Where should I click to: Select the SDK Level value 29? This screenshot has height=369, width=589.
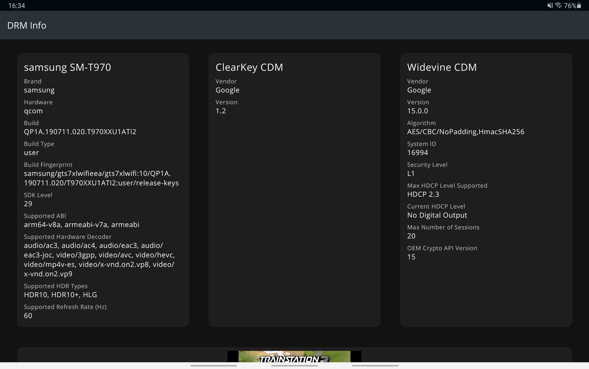click(28, 204)
